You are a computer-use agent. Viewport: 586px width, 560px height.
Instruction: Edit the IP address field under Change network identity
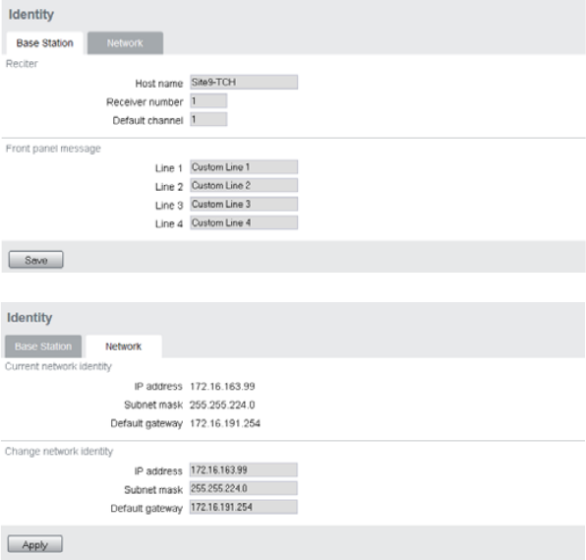pyautogui.click(x=244, y=470)
